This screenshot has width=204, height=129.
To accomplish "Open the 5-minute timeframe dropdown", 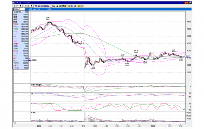I will pos(28,6).
